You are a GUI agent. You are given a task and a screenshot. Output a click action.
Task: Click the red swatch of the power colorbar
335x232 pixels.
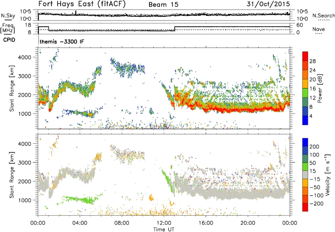[x=305, y=57]
